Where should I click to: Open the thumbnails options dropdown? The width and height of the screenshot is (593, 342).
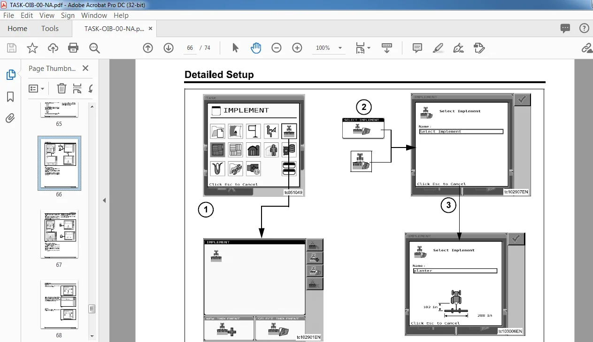click(x=37, y=88)
